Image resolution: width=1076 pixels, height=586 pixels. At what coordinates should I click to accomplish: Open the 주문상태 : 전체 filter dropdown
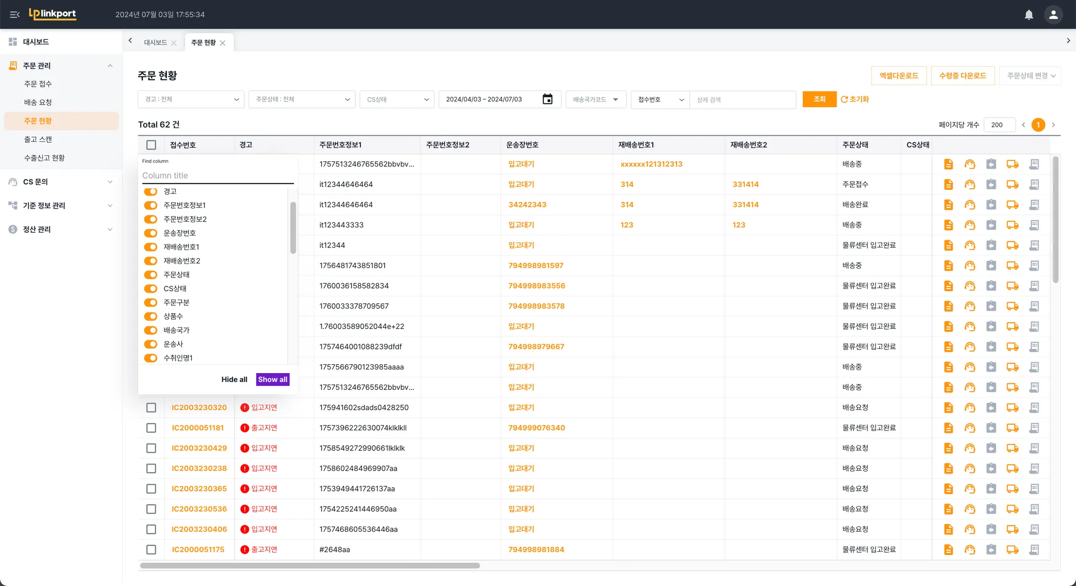click(x=302, y=99)
